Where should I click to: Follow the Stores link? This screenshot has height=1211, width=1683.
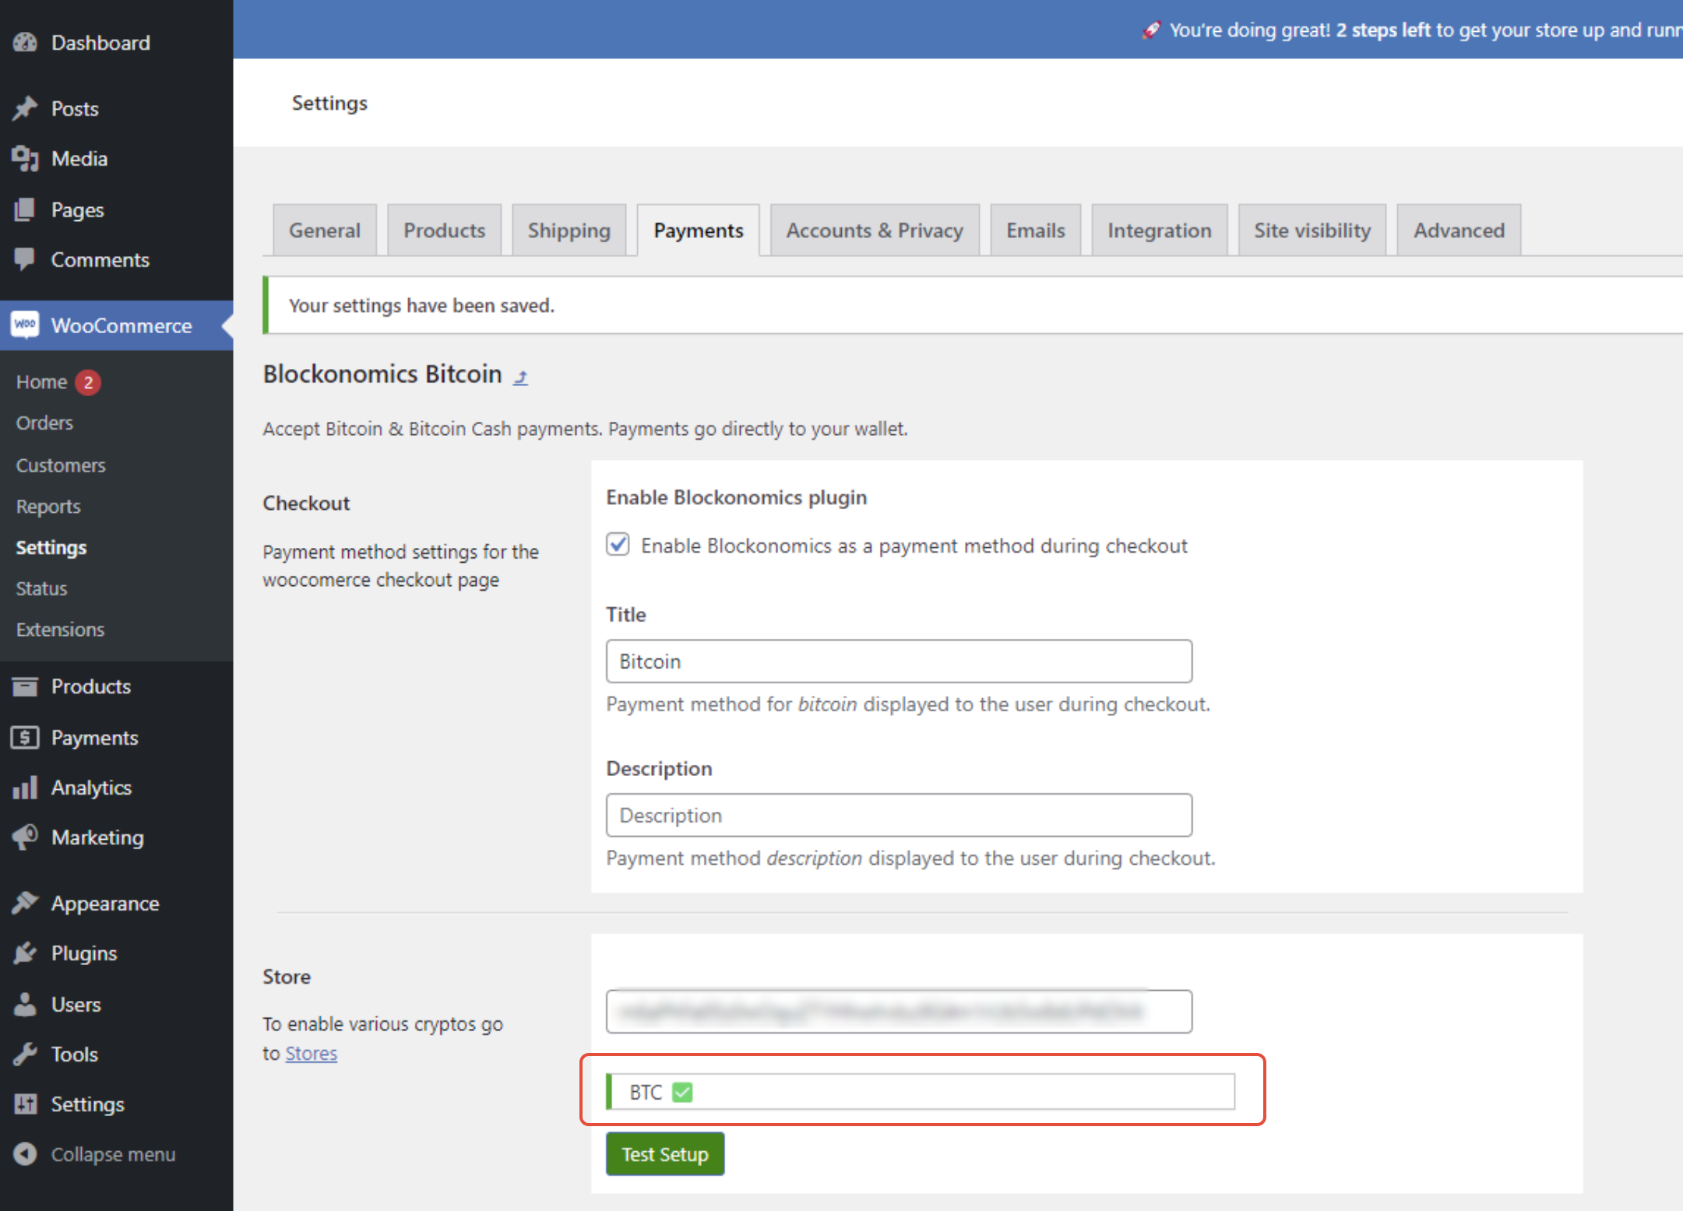pyautogui.click(x=311, y=1053)
